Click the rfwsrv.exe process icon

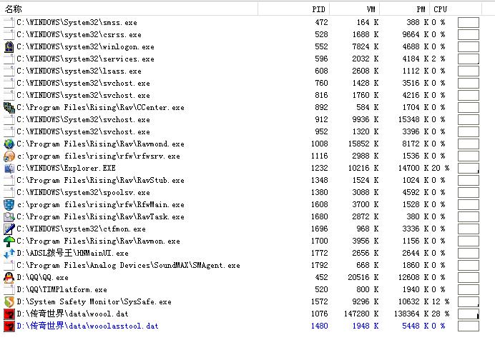(9, 156)
